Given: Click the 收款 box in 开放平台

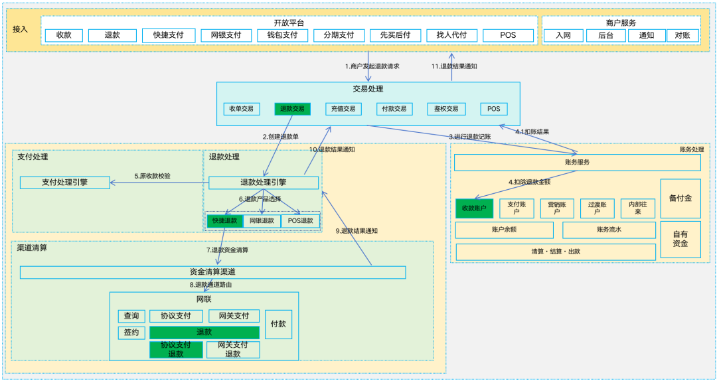Looking at the screenshot, I should click(64, 35).
